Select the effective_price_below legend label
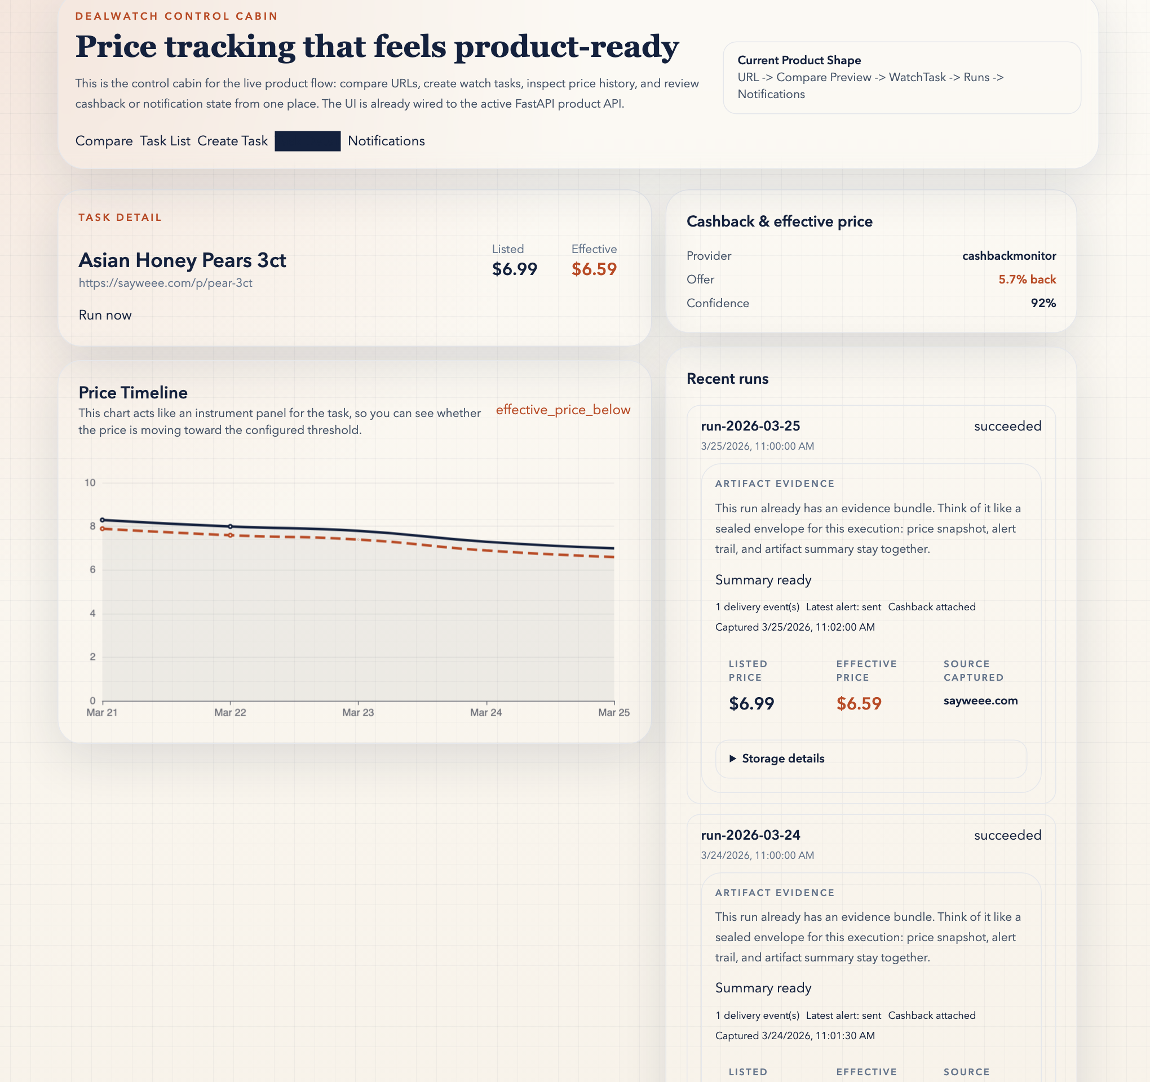Image resolution: width=1150 pixels, height=1082 pixels. click(563, 410)
